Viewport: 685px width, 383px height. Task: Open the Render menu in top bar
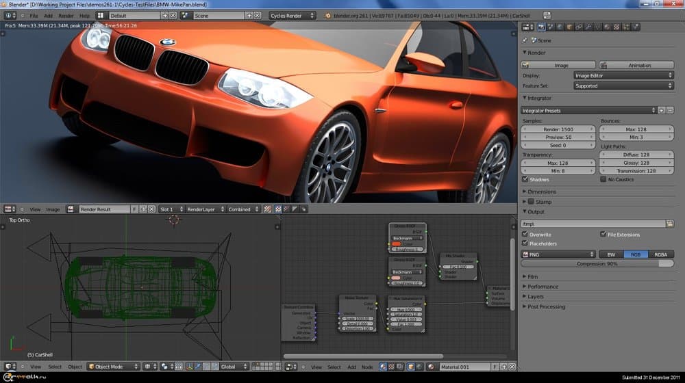pyautogui.click(x=66, y=15)
